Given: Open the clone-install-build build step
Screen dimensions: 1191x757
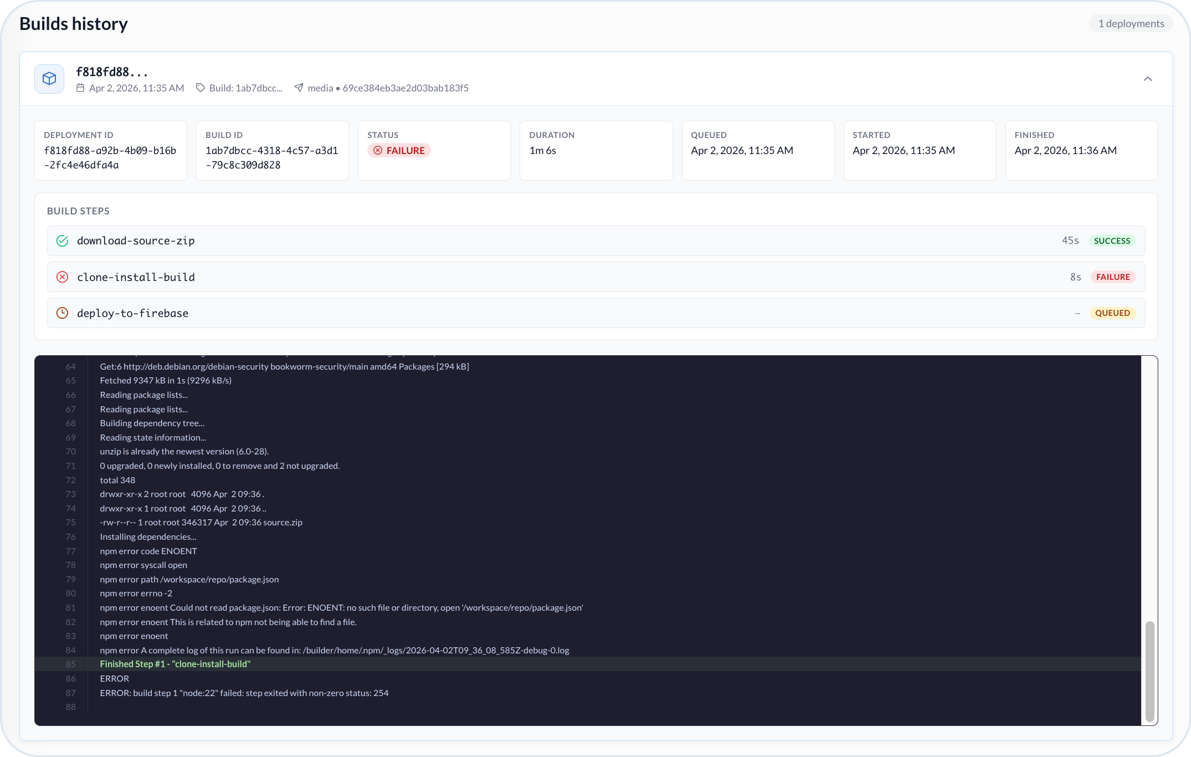Looking at the screenshot, I should [x=596, y=277].
